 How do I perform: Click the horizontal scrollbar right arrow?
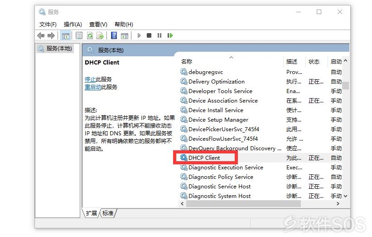click(x=338, y=204)
